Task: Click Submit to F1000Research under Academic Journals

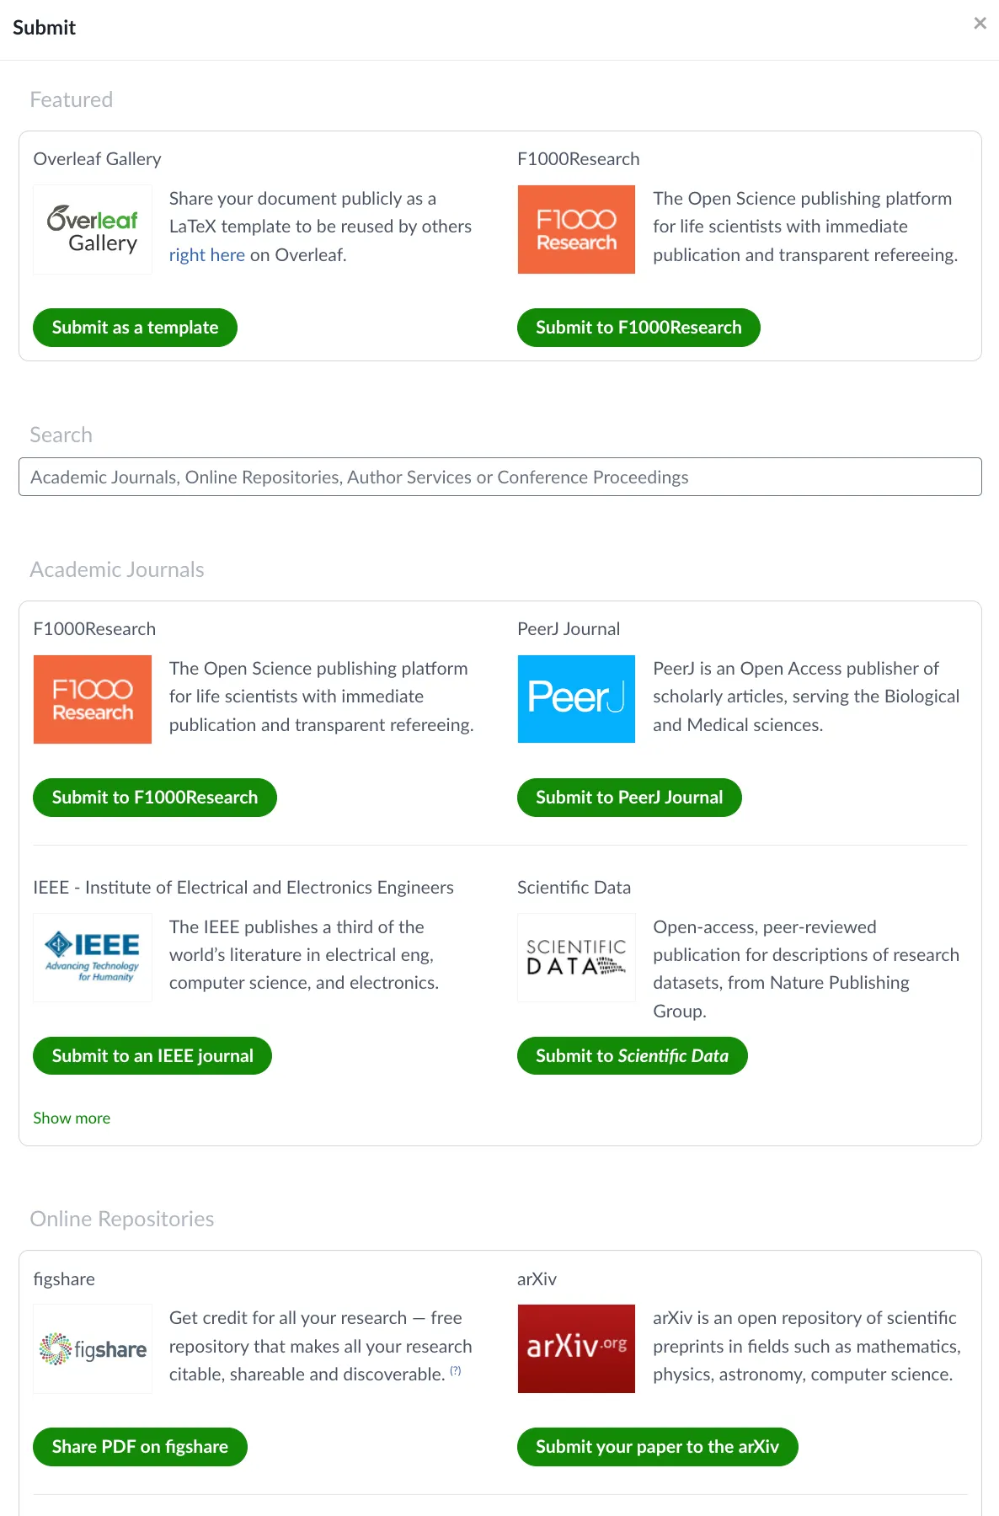Action: (155, 798)
